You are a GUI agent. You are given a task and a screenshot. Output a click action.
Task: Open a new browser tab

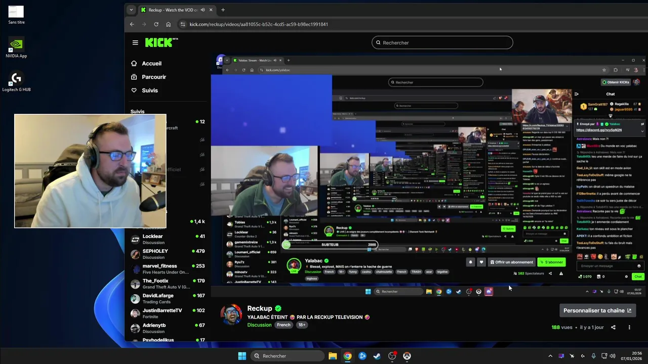(223, 10)
